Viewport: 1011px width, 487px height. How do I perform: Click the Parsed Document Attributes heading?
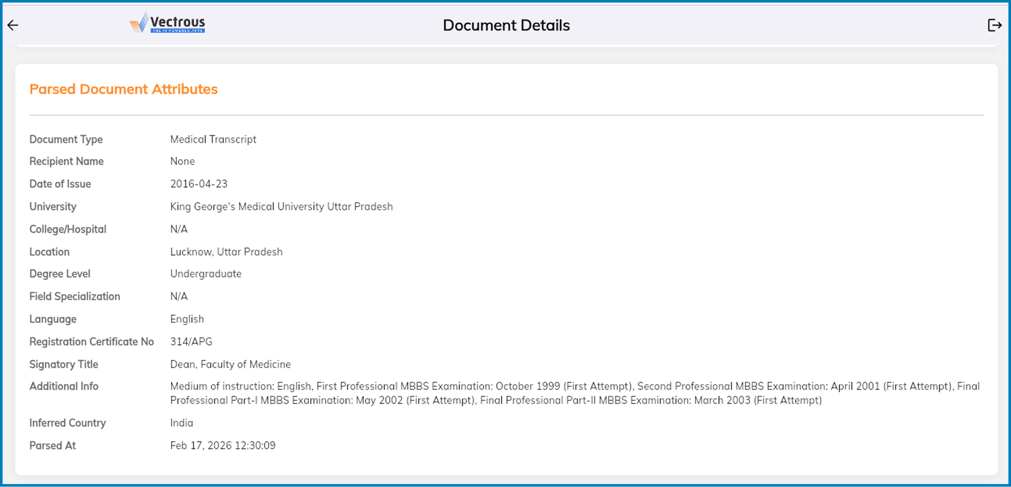pos(123,89)
